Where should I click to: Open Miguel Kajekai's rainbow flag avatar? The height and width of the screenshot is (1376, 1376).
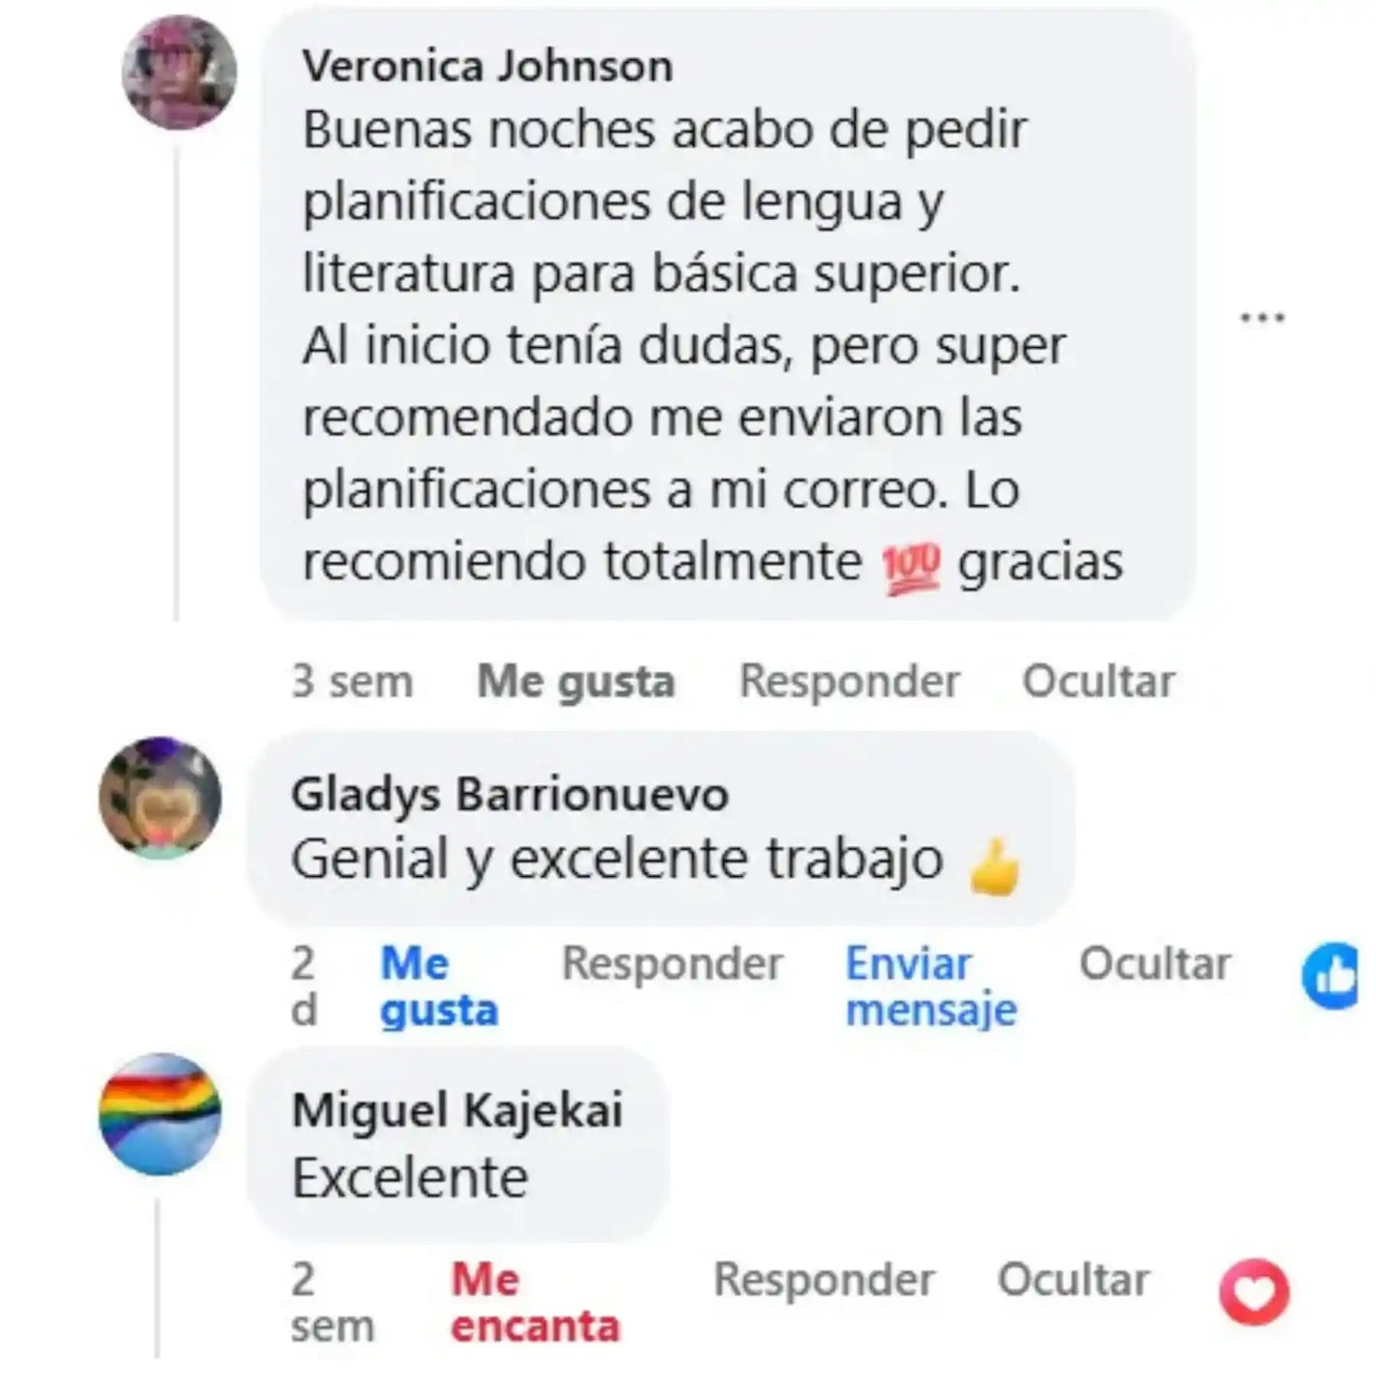tap(160, 1114)
